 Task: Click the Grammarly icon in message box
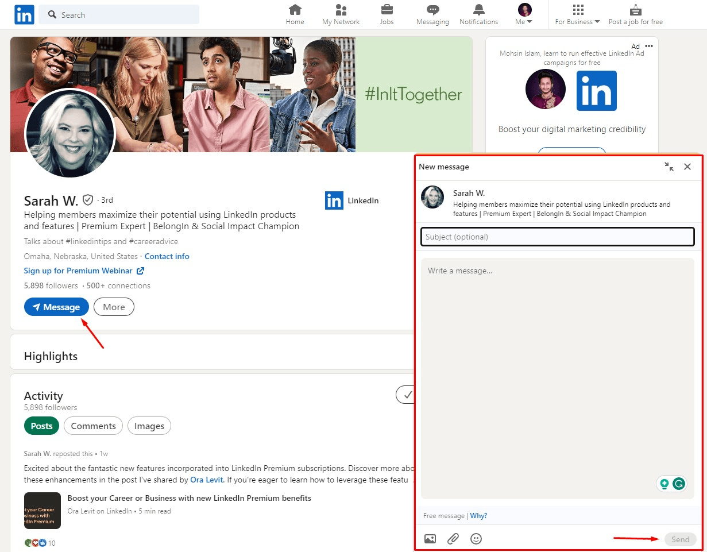679,484
